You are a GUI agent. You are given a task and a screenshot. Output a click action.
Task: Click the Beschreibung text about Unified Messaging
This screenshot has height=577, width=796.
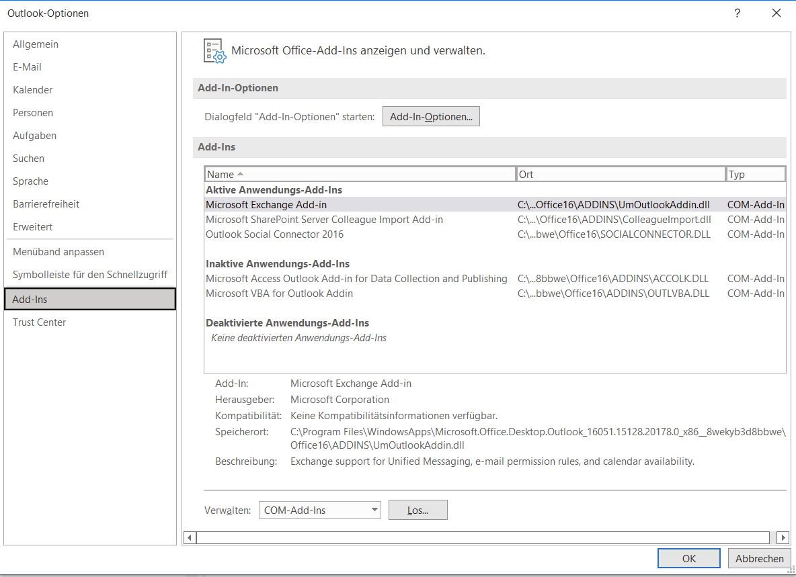[x=492, y=461]
